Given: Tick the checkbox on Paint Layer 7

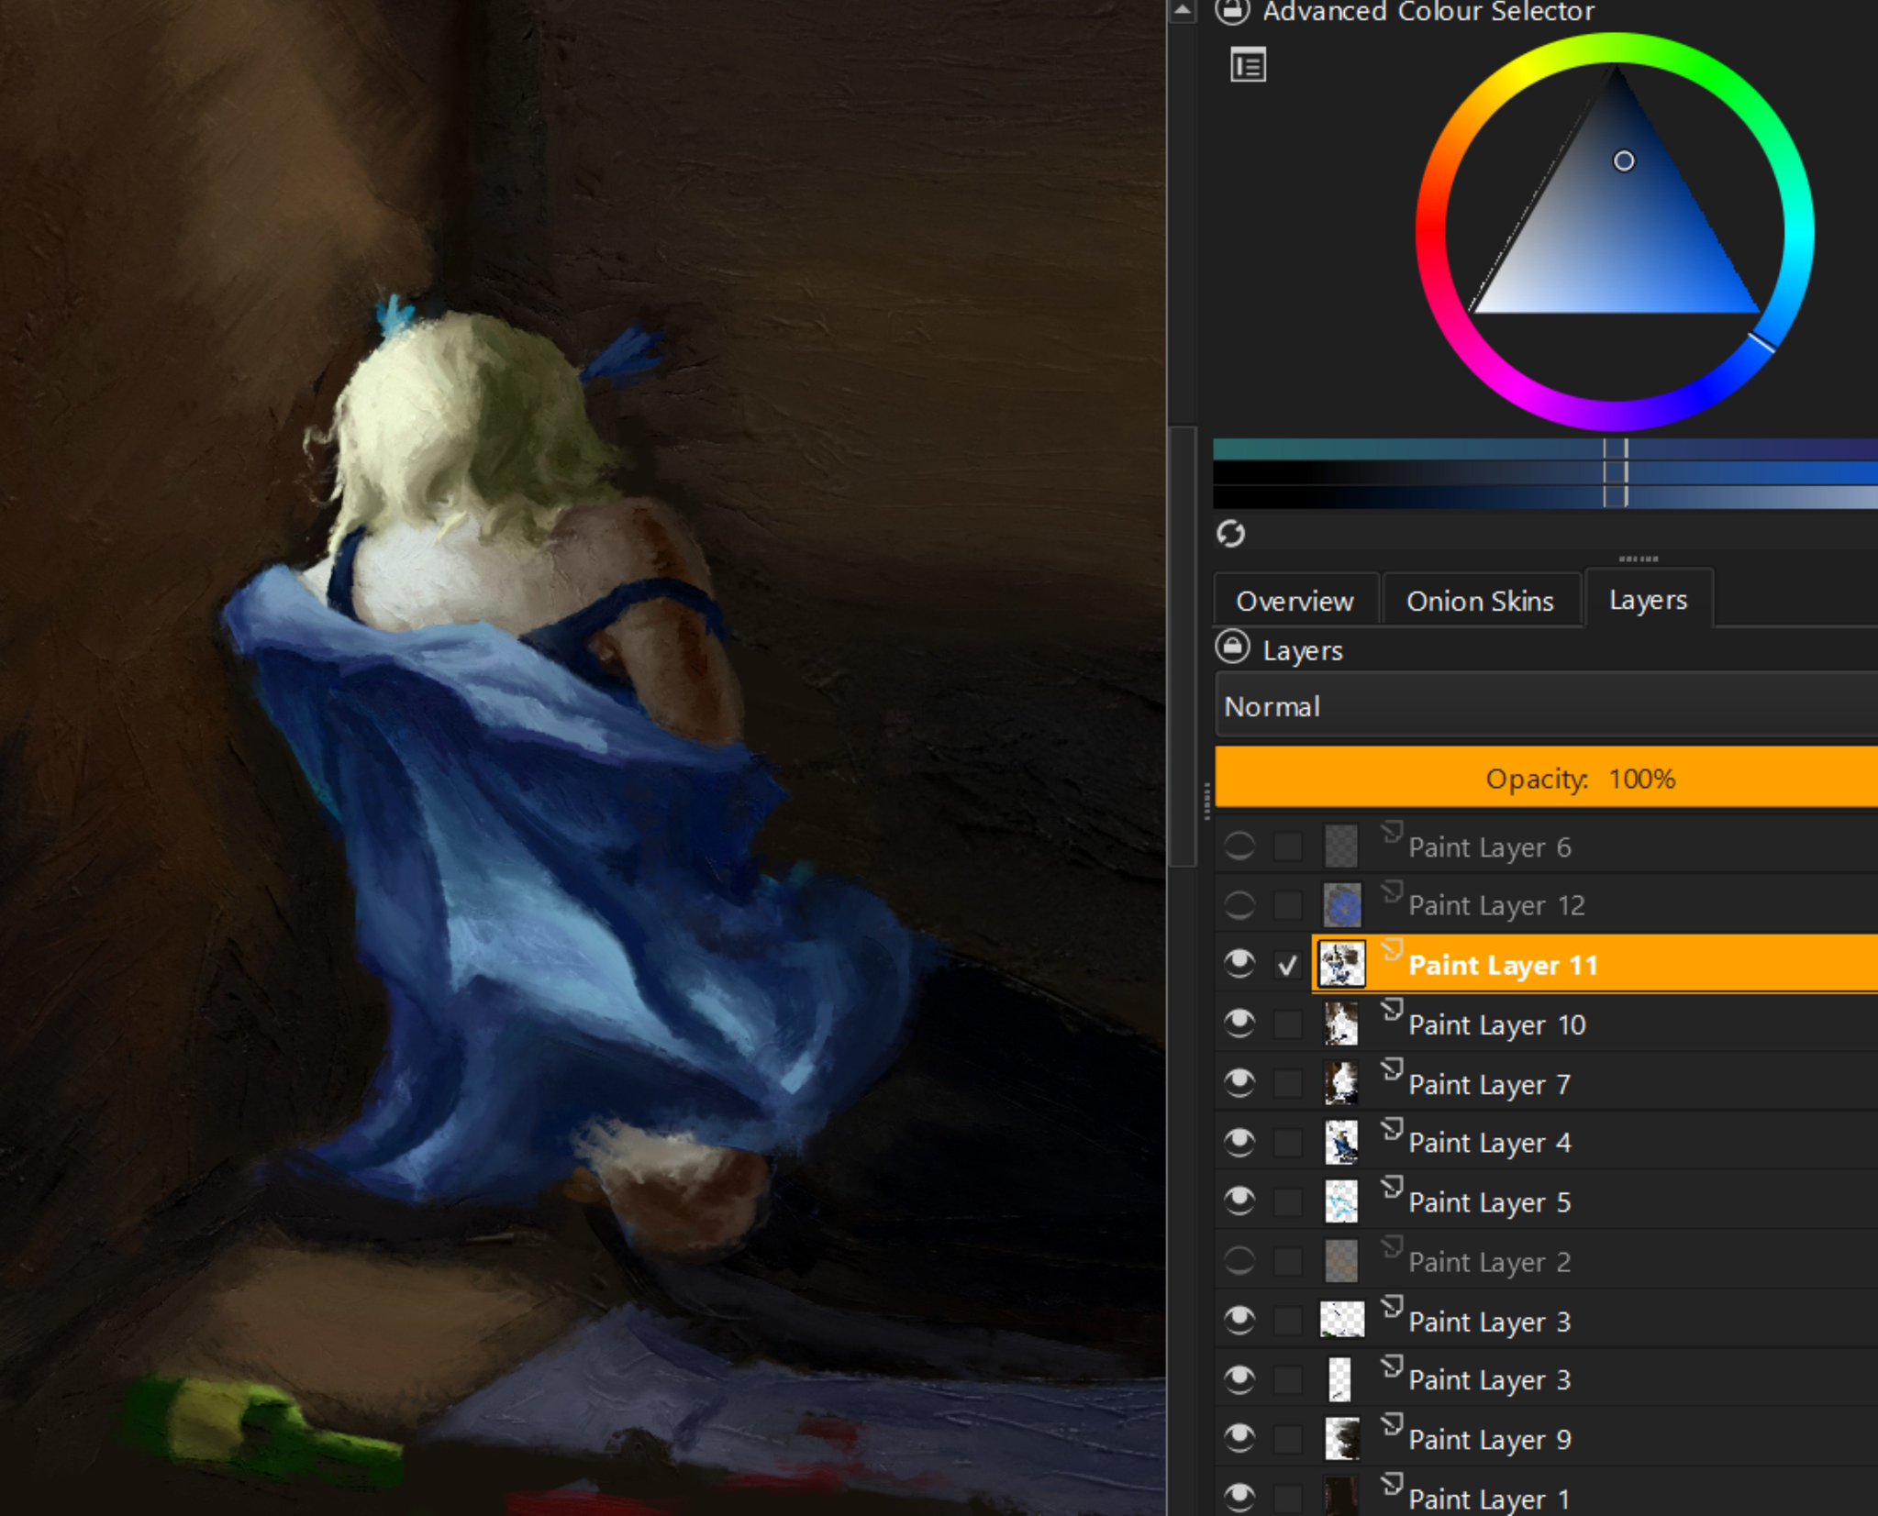Looking at the screenshot, I should tap(1288, 1083).
